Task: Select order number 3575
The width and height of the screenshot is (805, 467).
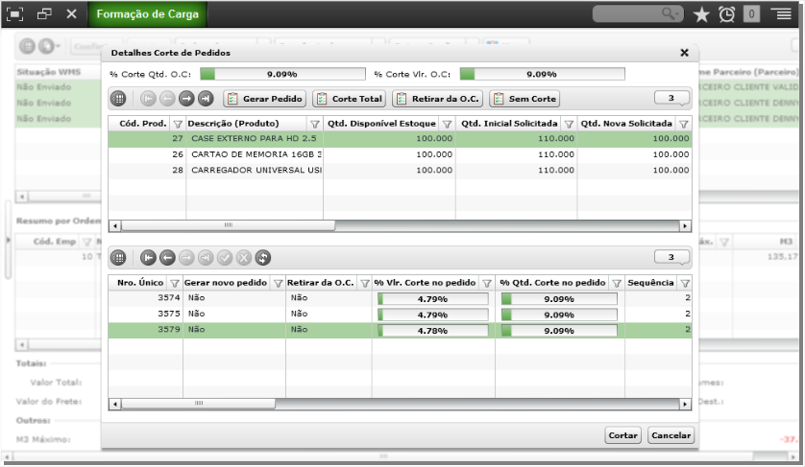Action: pyautogui.click(x=168, y=314)
